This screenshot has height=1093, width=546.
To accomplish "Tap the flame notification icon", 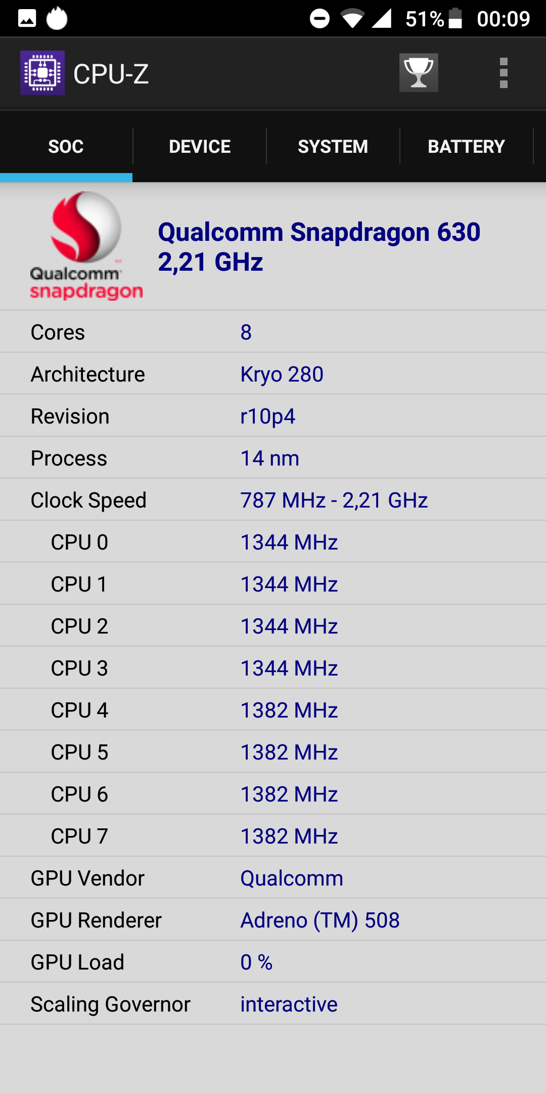I will click(x=57, y=18).
